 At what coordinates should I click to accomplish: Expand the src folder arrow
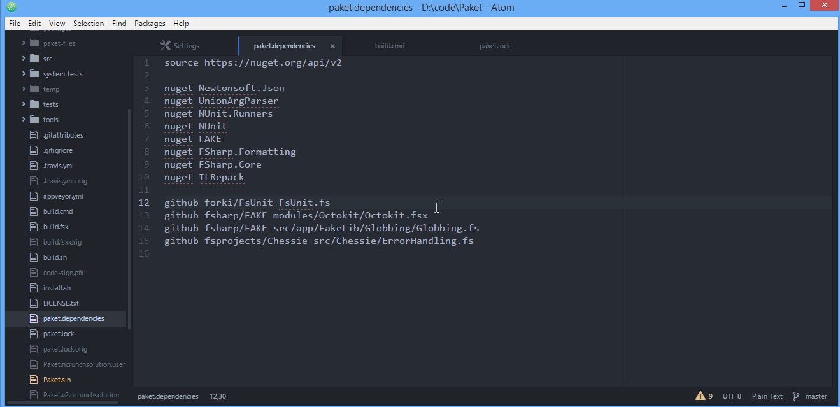(24, 59)
